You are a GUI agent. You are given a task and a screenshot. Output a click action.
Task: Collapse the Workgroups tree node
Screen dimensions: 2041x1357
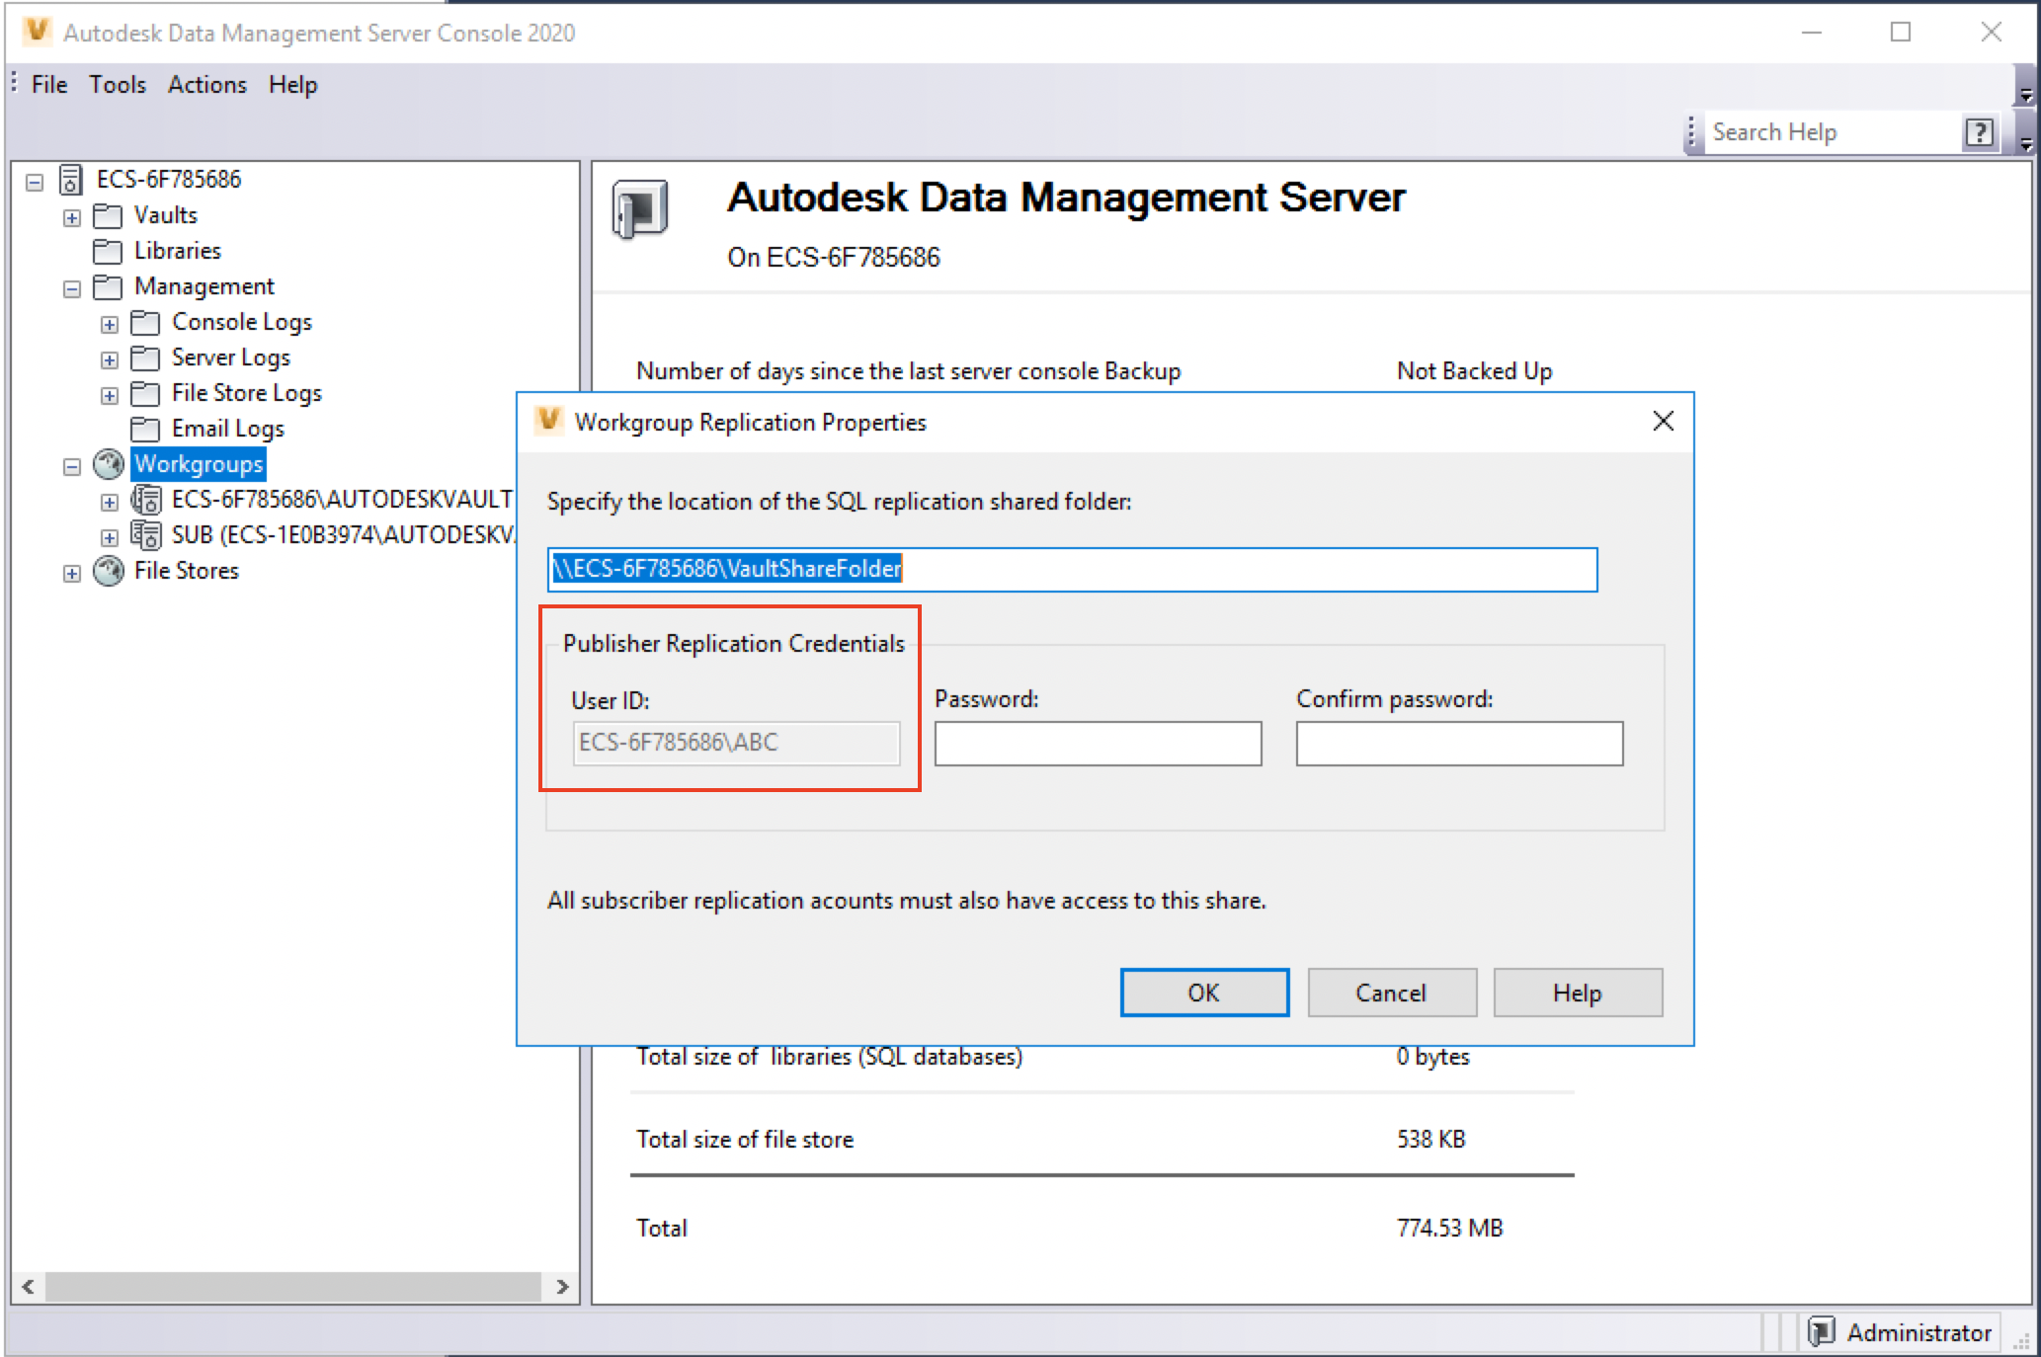72,466
